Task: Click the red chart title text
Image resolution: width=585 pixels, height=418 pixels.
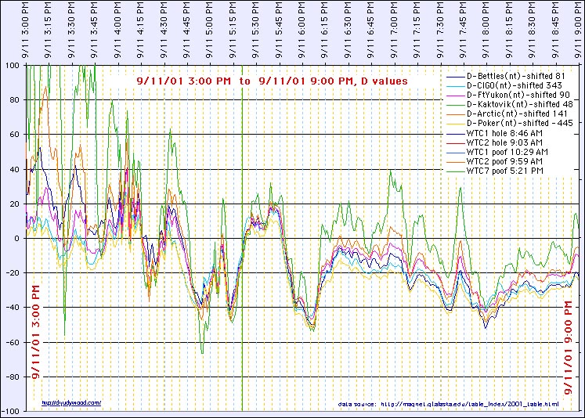Action: tap(272, 81)
